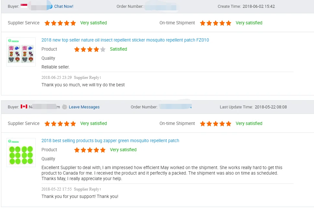Click the blurred order number in first review

tap(161, 6)
